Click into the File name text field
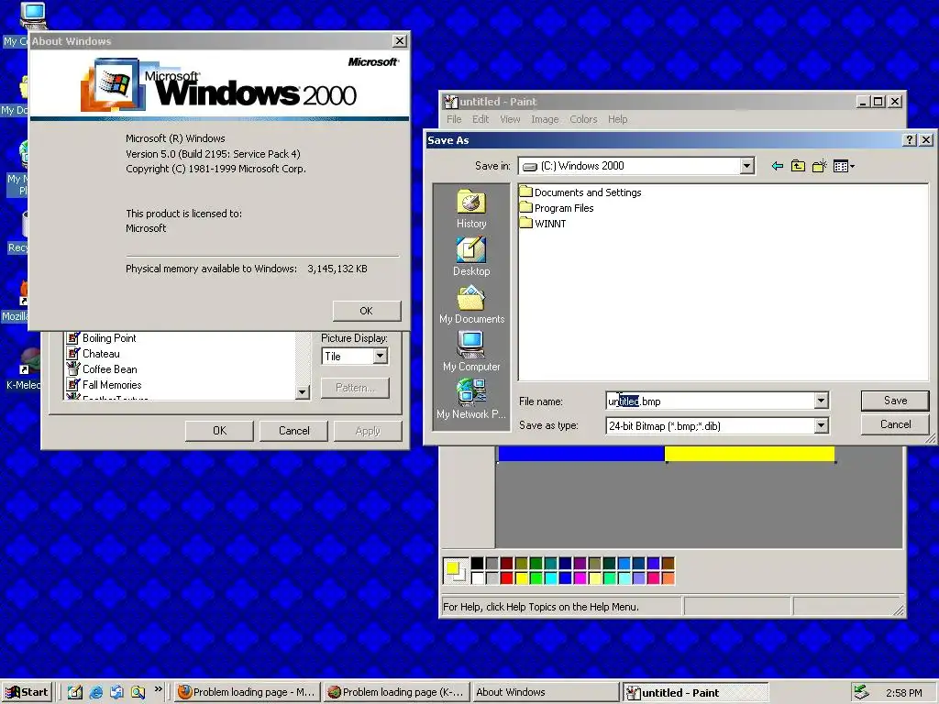This screenshot has height=704, width=939. coord(711,401)
